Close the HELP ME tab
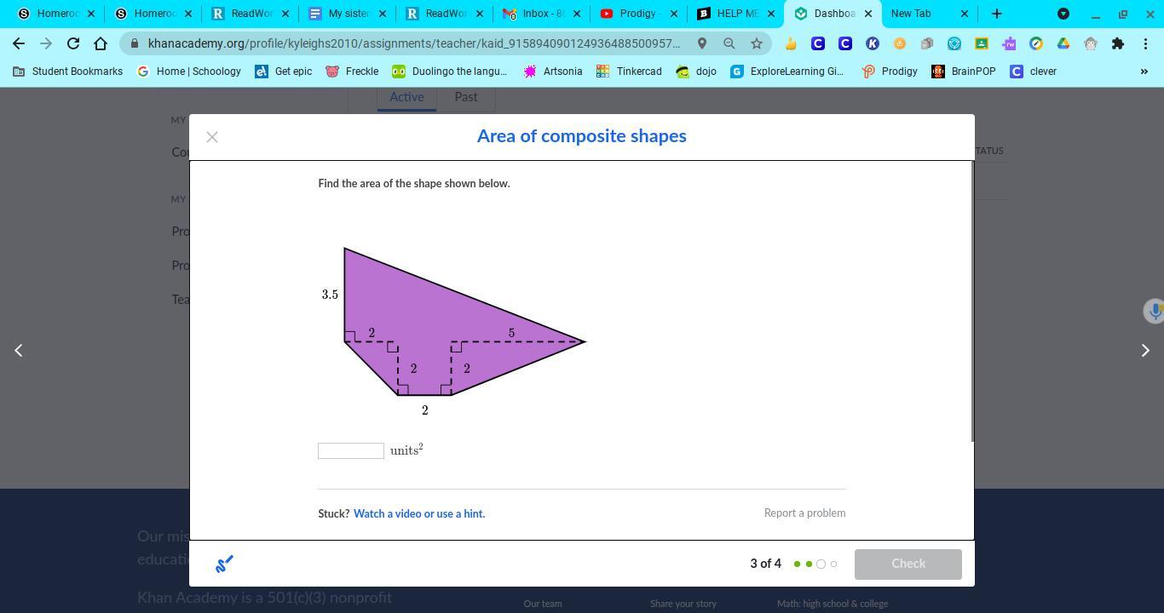The height and width of the screenshot is (613, 1164). (771, 14)
